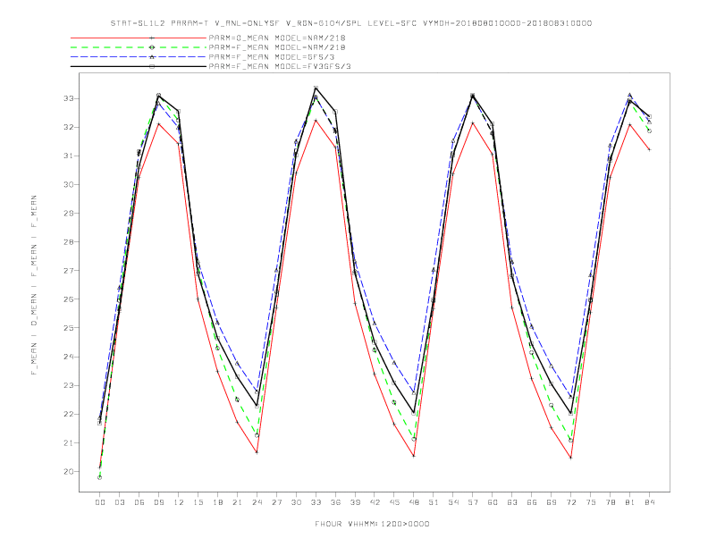Image resolution: width=708 pixels, height=547 pixels.
Task: Click y-axis tick value 32
Action: click(69, 127)
